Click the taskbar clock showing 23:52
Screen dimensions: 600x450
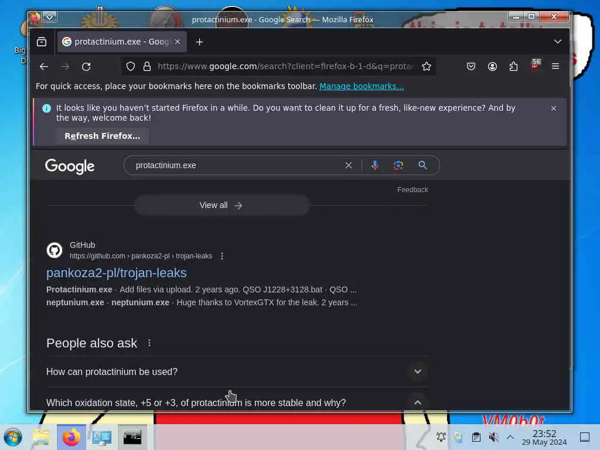click(x=544, y=437)
